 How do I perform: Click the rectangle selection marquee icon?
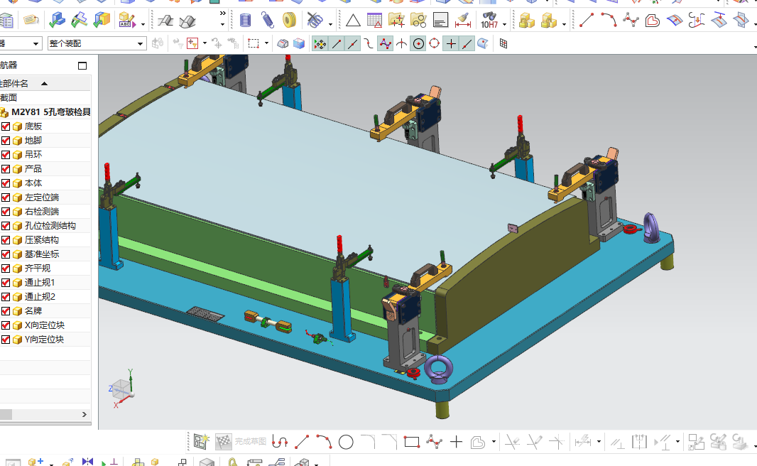[254, 44]
